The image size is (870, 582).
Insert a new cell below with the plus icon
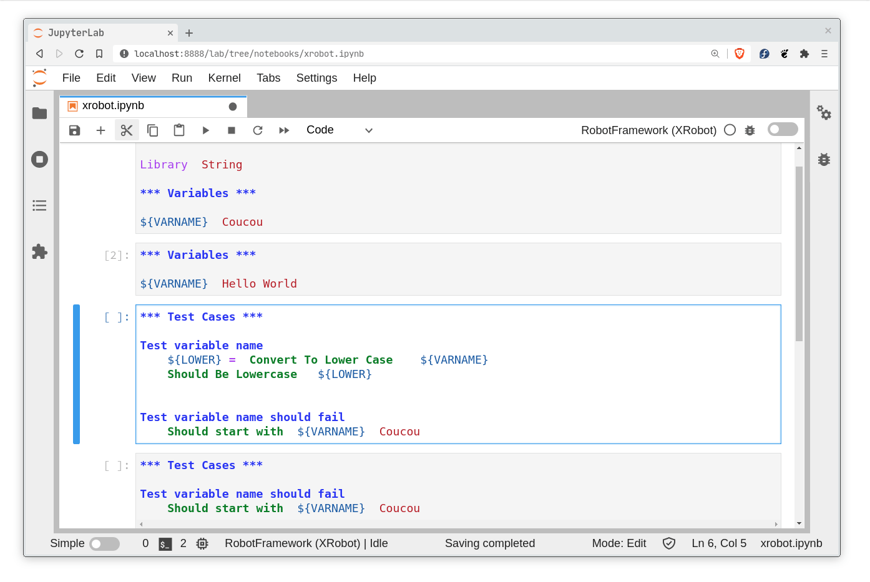100,130
